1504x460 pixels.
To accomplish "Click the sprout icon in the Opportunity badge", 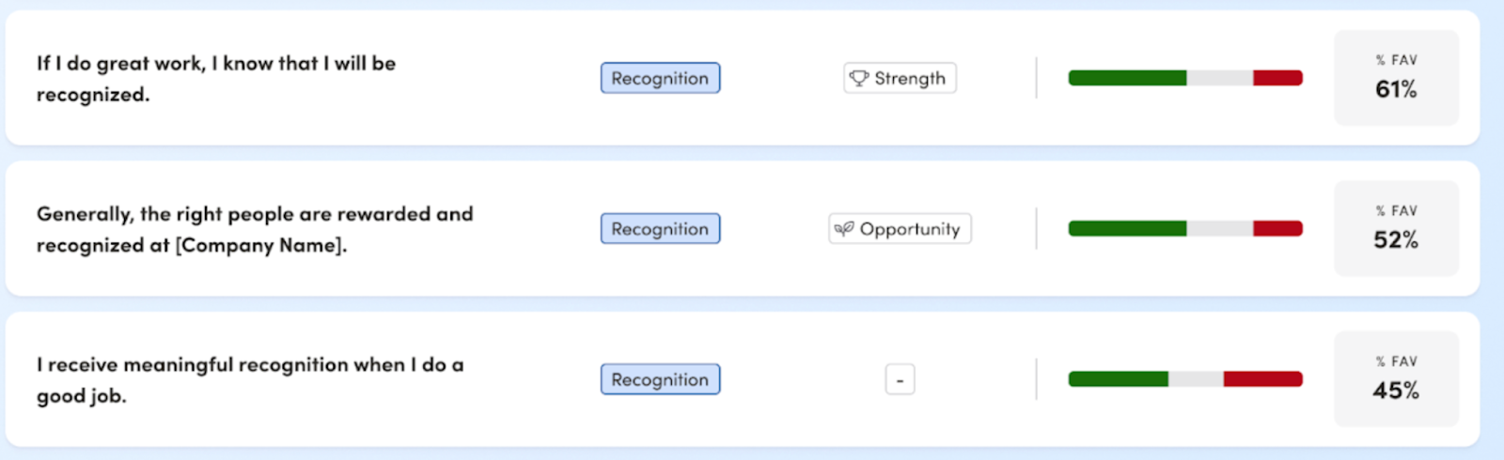I will point(844,228).
